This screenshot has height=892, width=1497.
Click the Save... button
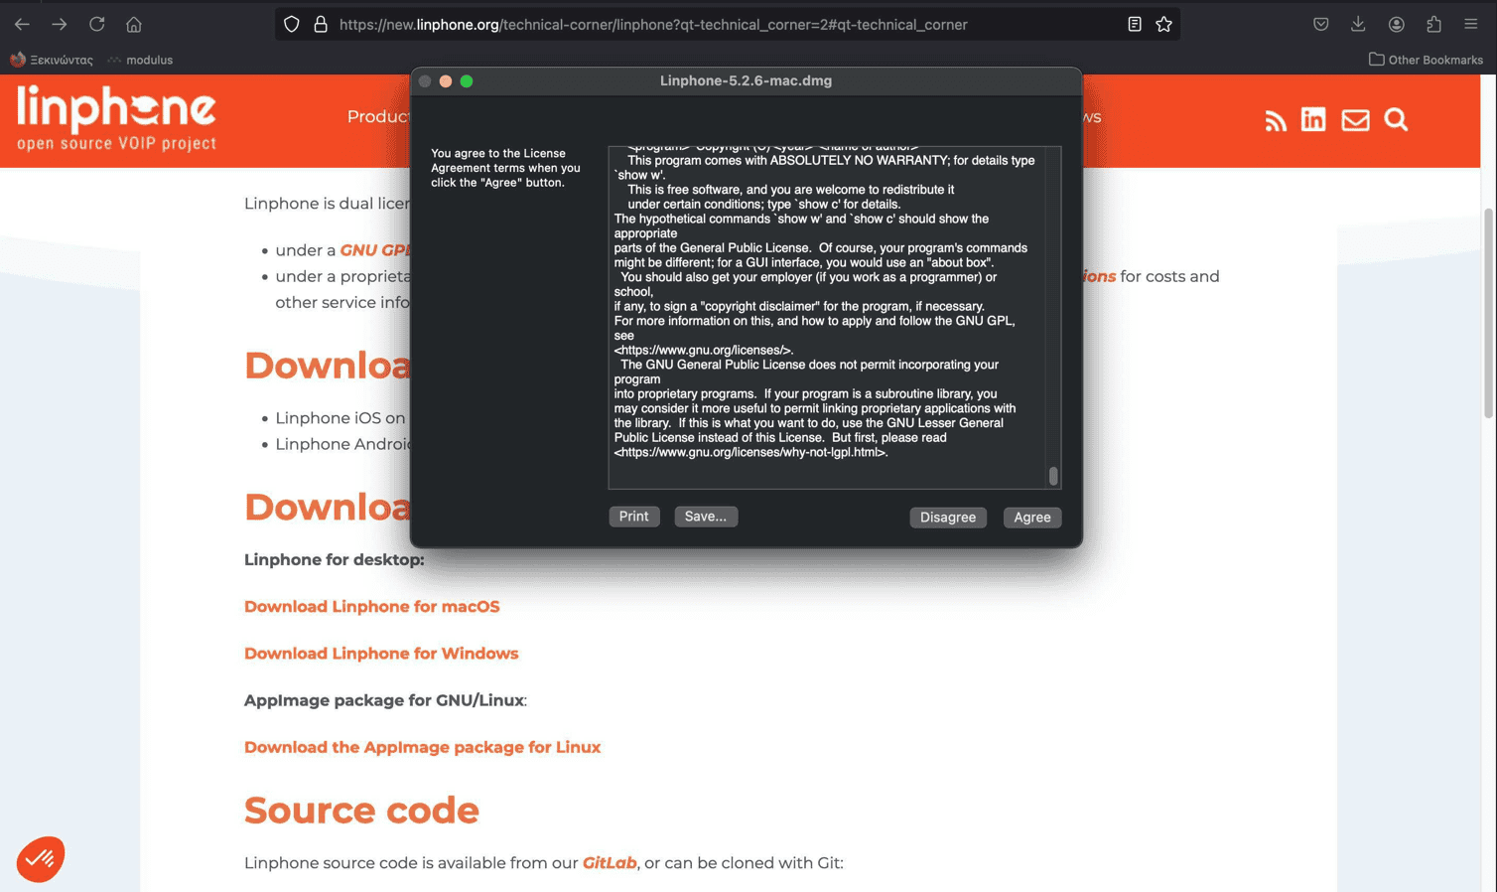[x=705, y=517]
